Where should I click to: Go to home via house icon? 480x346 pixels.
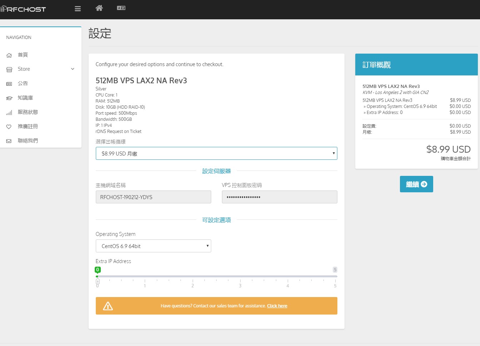(99, 8)
